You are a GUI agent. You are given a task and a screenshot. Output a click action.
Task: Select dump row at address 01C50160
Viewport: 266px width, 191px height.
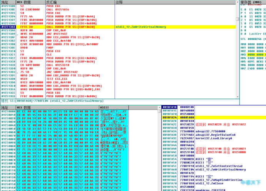64,188
